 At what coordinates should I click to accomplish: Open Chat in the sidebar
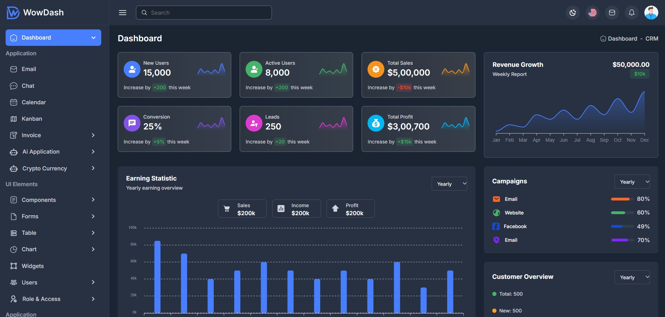[x=53, y=86]
